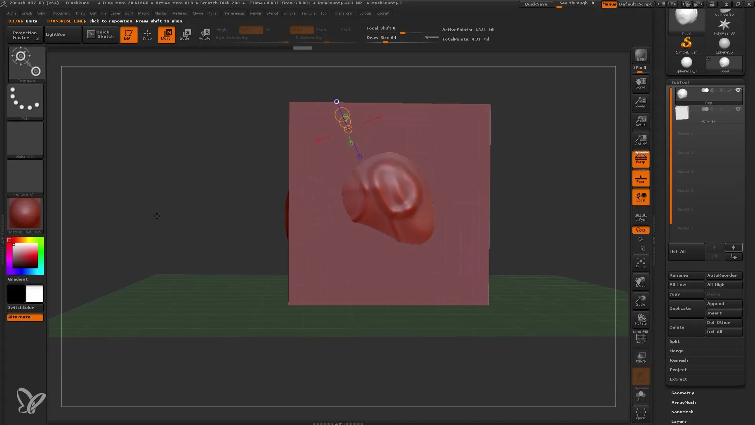Open the Render menu
This screenshot has height=425, width=755.
point(256,13)
